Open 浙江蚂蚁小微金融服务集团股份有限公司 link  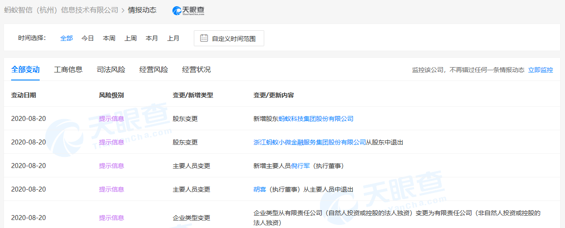[x=310, y=142]
